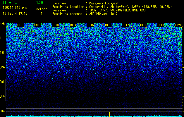The image size is (184, 117).
Task: Click the Receiver field label
Action: coord(59,10)
